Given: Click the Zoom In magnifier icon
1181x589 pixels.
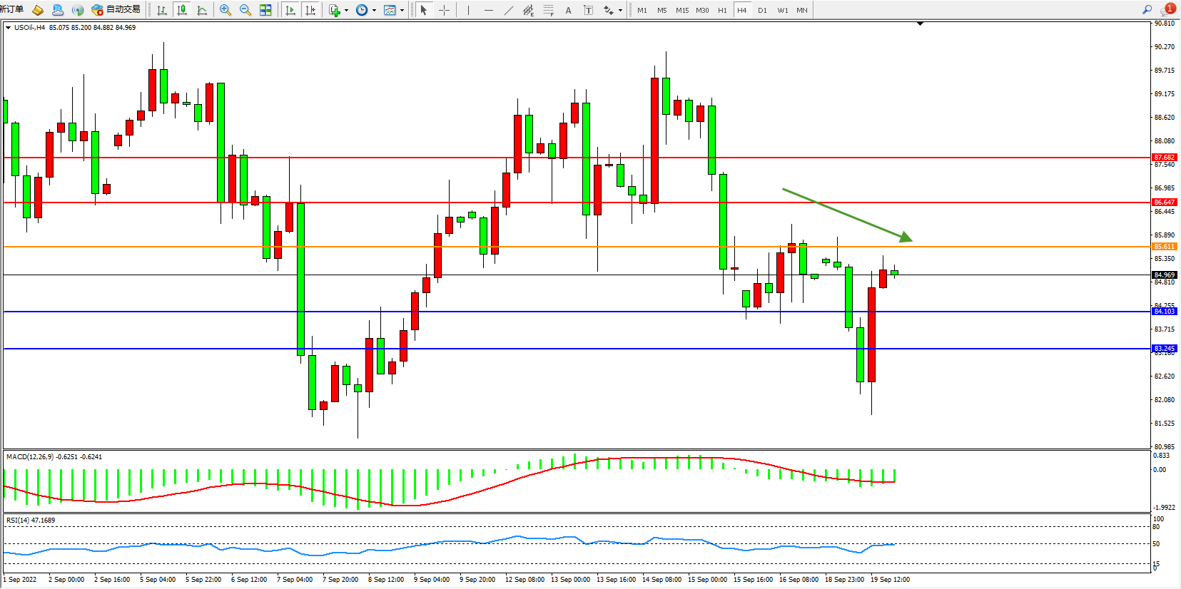Looking at the screenshot, I should 225,10.
